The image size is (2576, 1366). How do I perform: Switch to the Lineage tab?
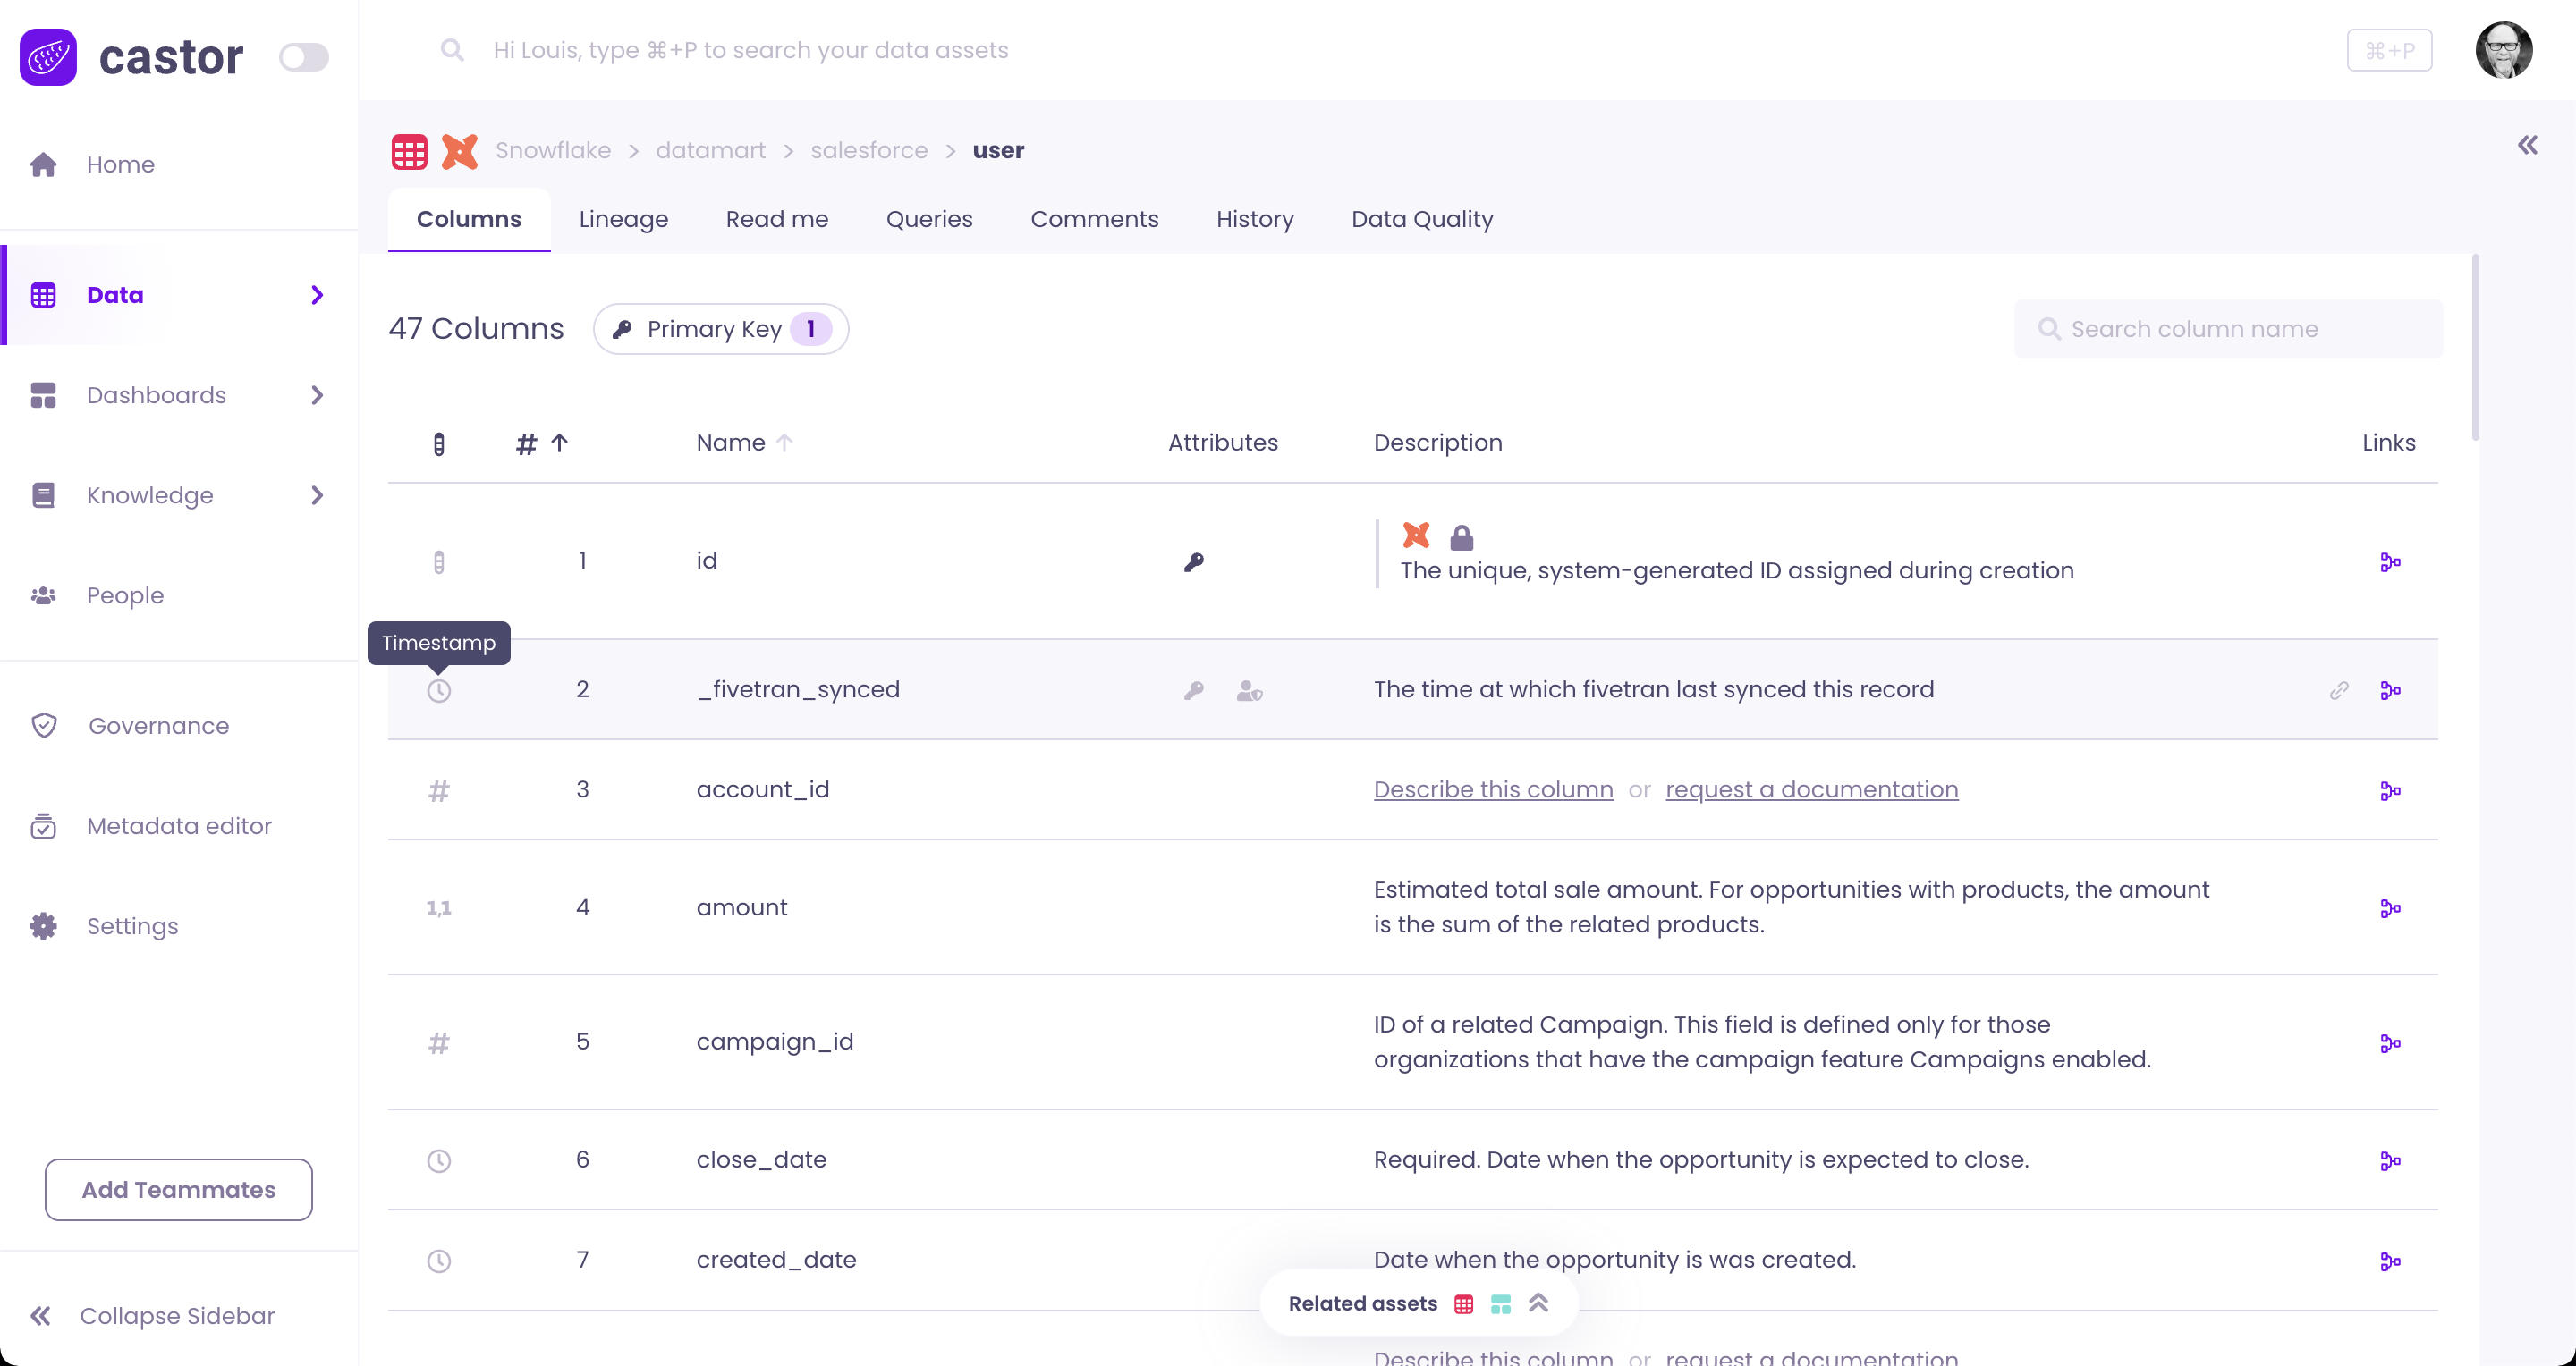point(623,219)
